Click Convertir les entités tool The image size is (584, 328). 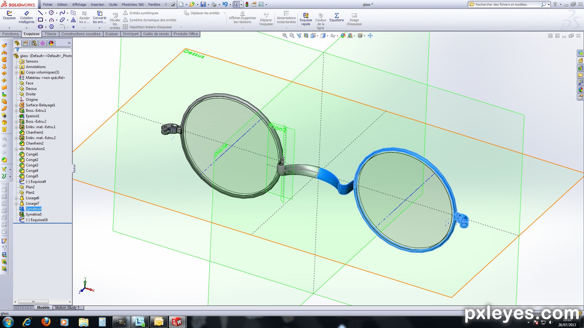99,17
